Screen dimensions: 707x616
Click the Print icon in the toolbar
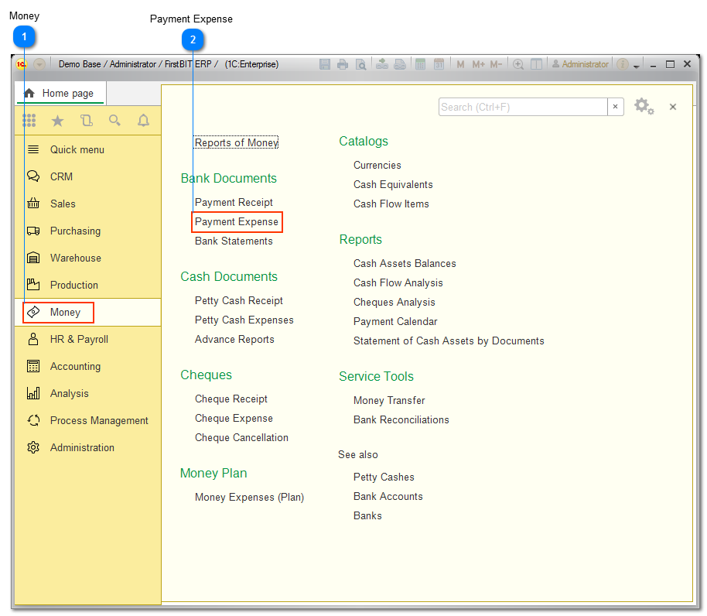[x=343, y=63]
